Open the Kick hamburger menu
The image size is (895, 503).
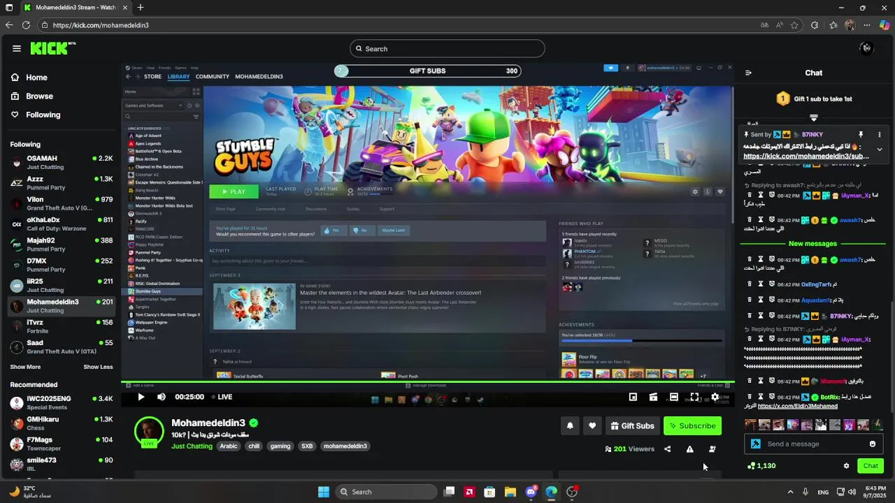point(17,48)
